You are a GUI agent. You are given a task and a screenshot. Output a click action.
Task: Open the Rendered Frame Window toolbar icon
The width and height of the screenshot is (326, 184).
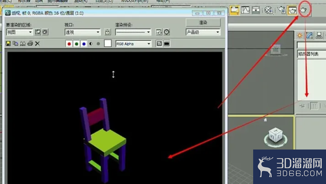[x=292, y=10]
